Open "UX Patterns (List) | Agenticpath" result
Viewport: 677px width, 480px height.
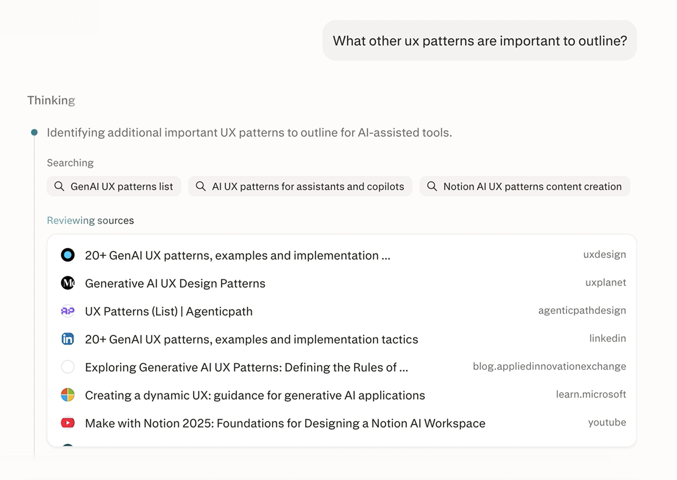[x=169, y=312]
